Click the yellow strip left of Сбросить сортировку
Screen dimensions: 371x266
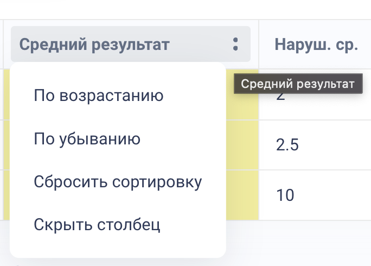click(x=7, y=195)
